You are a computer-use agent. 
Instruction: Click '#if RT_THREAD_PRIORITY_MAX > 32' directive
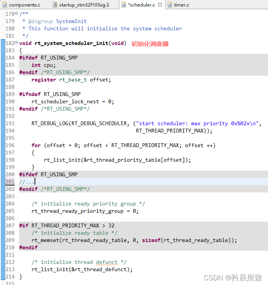pyautogui.click(x=67, y=225)
